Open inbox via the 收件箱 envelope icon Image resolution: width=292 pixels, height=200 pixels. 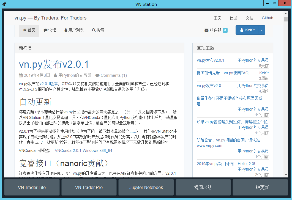tap(206, 30)
